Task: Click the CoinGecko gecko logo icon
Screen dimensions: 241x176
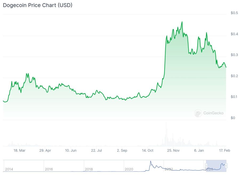Action: 198,113
